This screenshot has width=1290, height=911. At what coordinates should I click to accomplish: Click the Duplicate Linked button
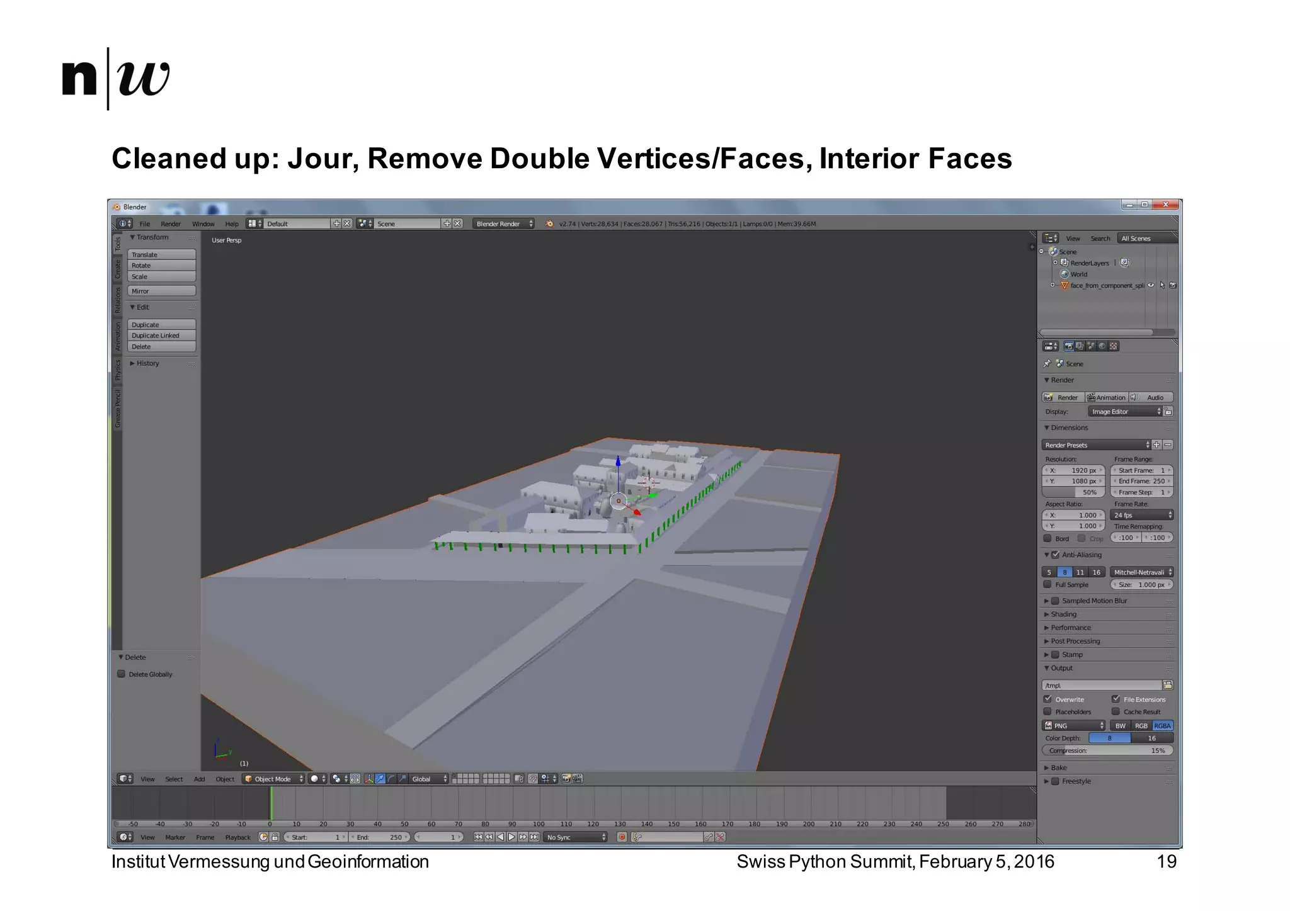tap(162, 336)
